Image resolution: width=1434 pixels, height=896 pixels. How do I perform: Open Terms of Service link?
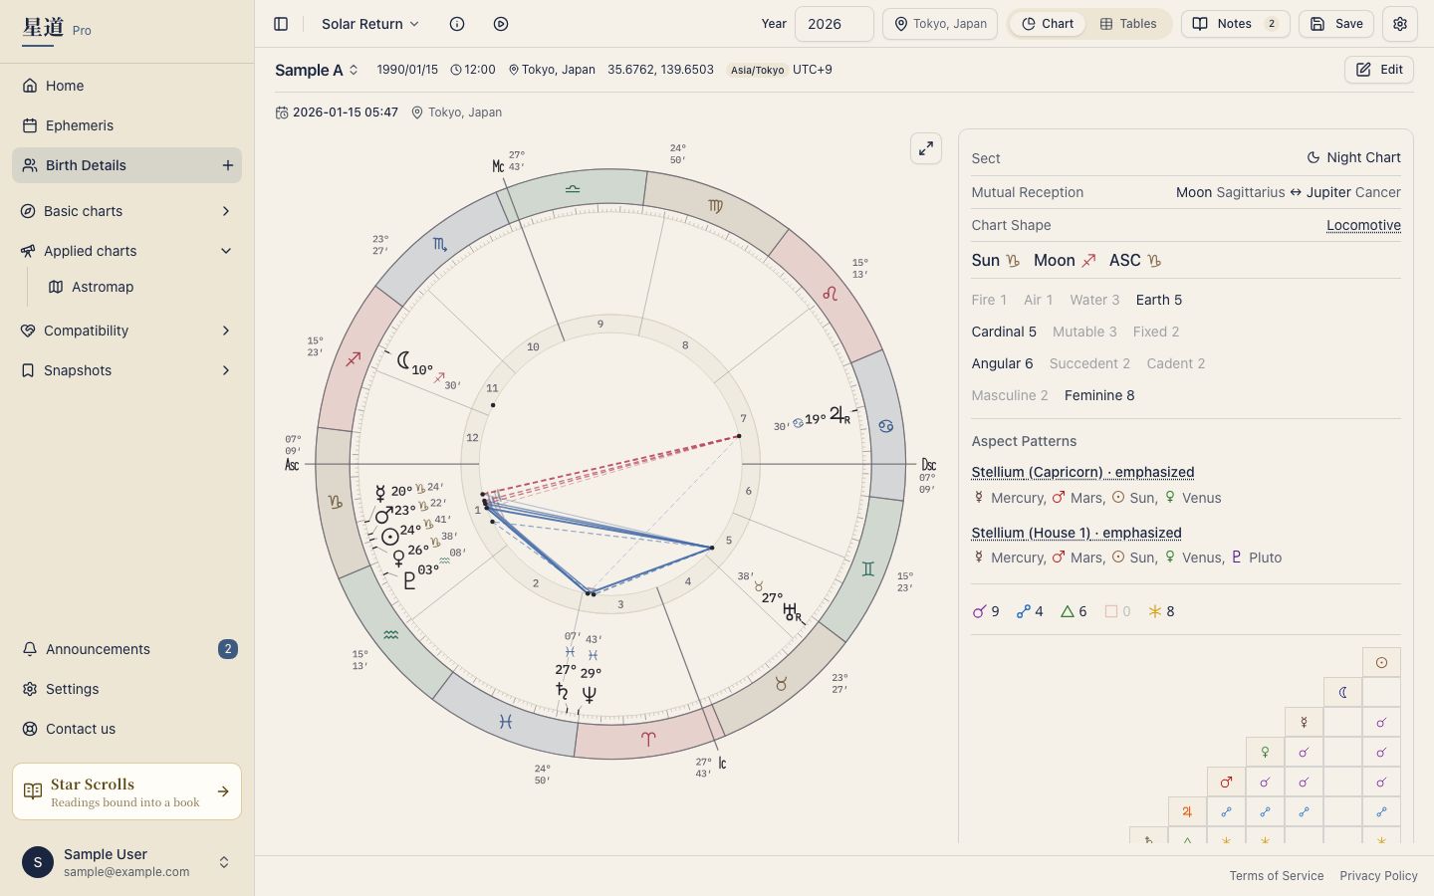pyautogui.click(x=1277, y=876)
